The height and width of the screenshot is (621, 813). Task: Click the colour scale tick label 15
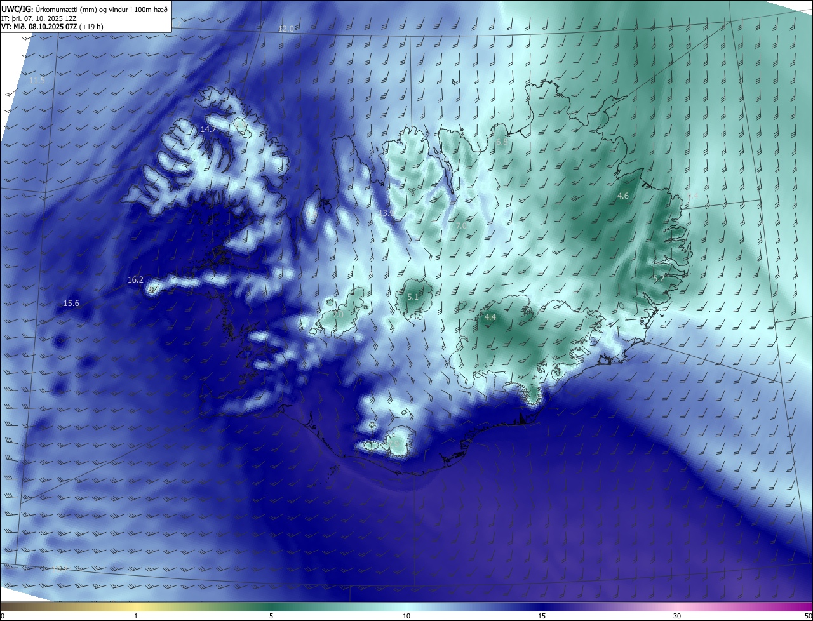pos(542,616)
